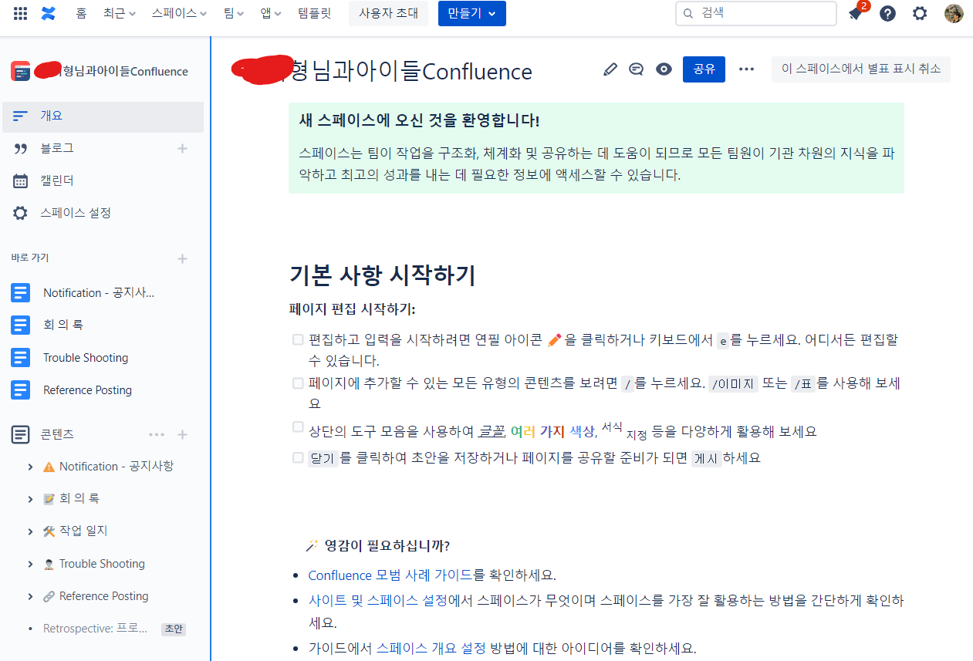The image size is (973, 661).
Task: Open the 사이트 및 스페이스 설정 link
Action: click(378, 600)
